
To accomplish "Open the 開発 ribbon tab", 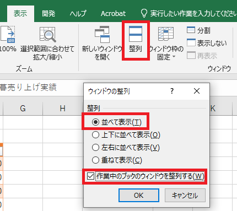I will tap(49, 14).
